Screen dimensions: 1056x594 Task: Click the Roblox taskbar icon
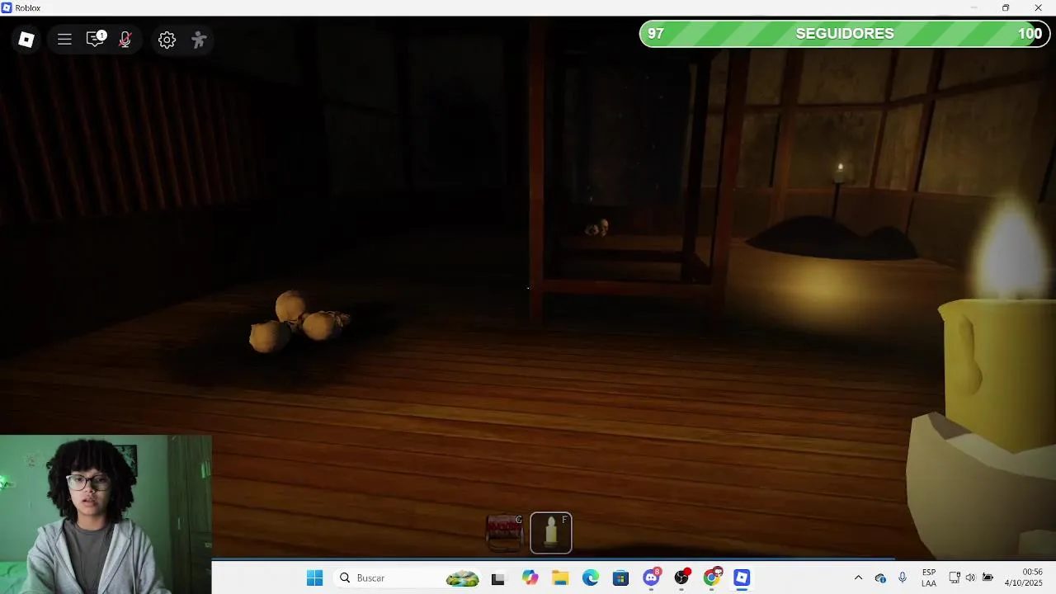pyautogui.click(x=742, y=578)
